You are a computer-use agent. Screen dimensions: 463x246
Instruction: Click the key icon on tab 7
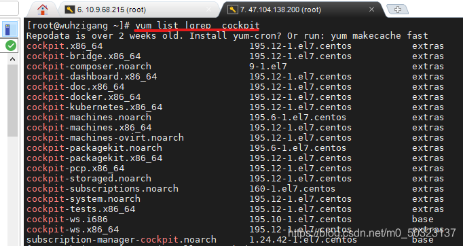coord(233,10)
